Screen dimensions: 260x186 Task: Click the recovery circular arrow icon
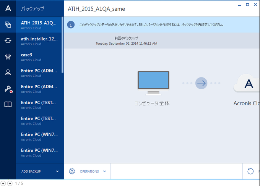(250, 171)
